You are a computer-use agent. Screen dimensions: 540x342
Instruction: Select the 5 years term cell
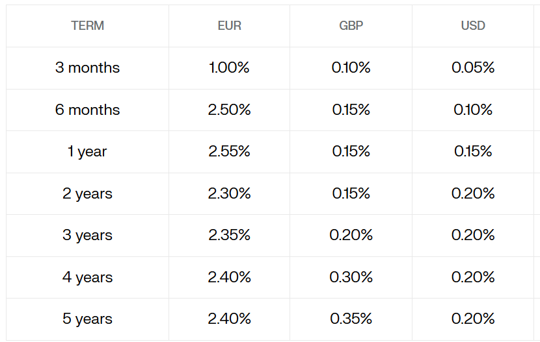[x=88, y=319]
